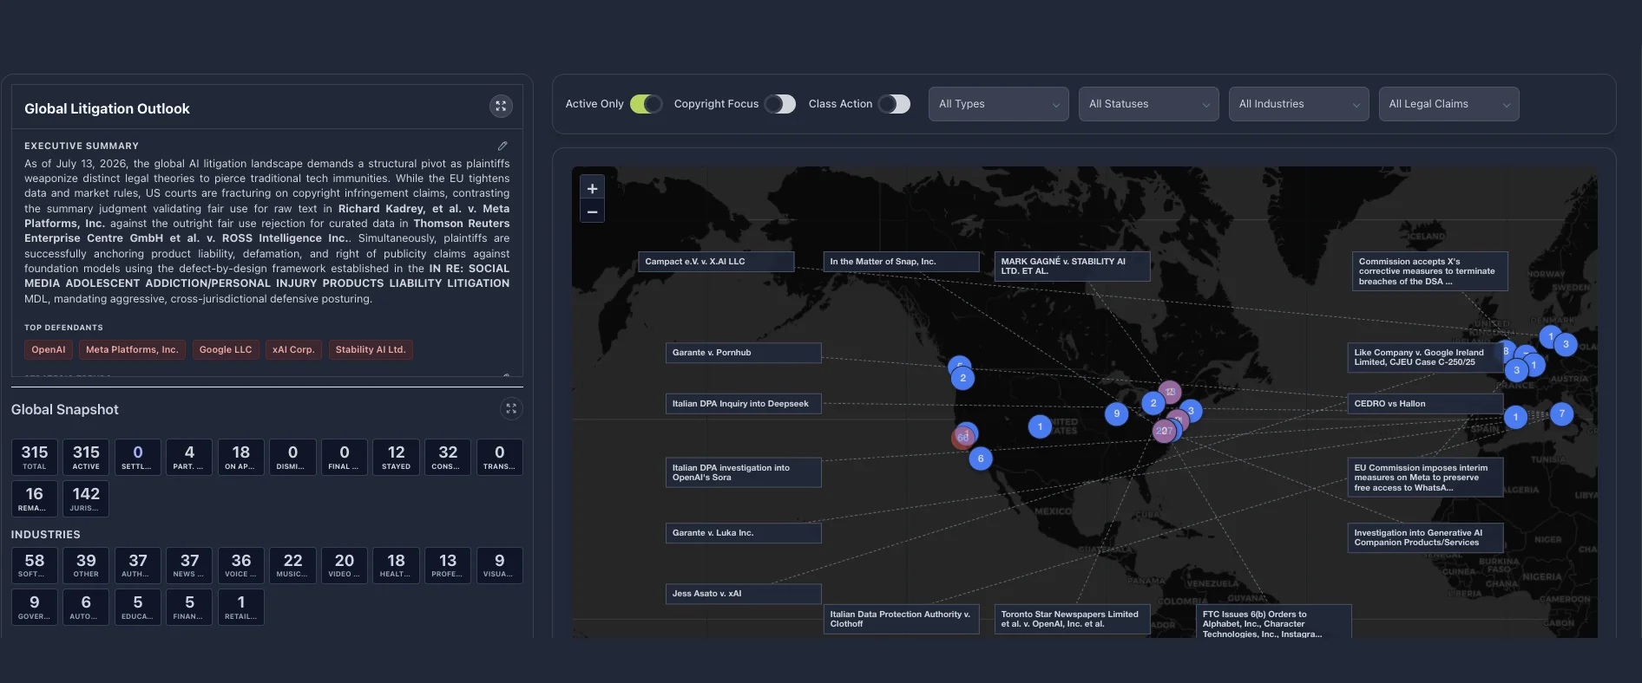
Task: Open the In the Matter of Snap, Inc. label
Action: tap(901, 262)
